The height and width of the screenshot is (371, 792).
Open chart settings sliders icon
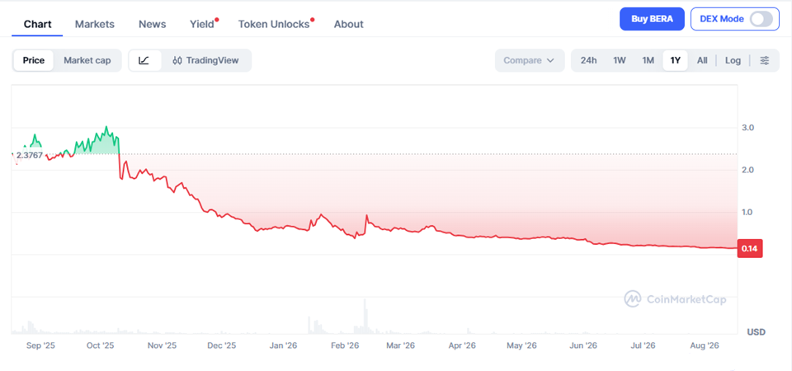tap(765, 60)
